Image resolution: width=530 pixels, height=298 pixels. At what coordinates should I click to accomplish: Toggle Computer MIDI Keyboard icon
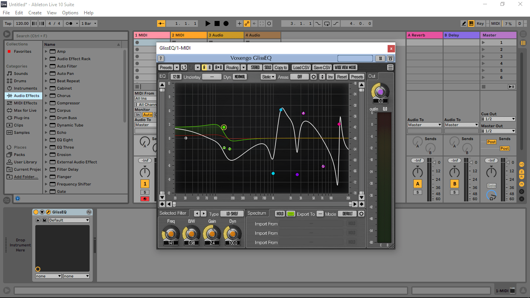click(x=471, y=23)
